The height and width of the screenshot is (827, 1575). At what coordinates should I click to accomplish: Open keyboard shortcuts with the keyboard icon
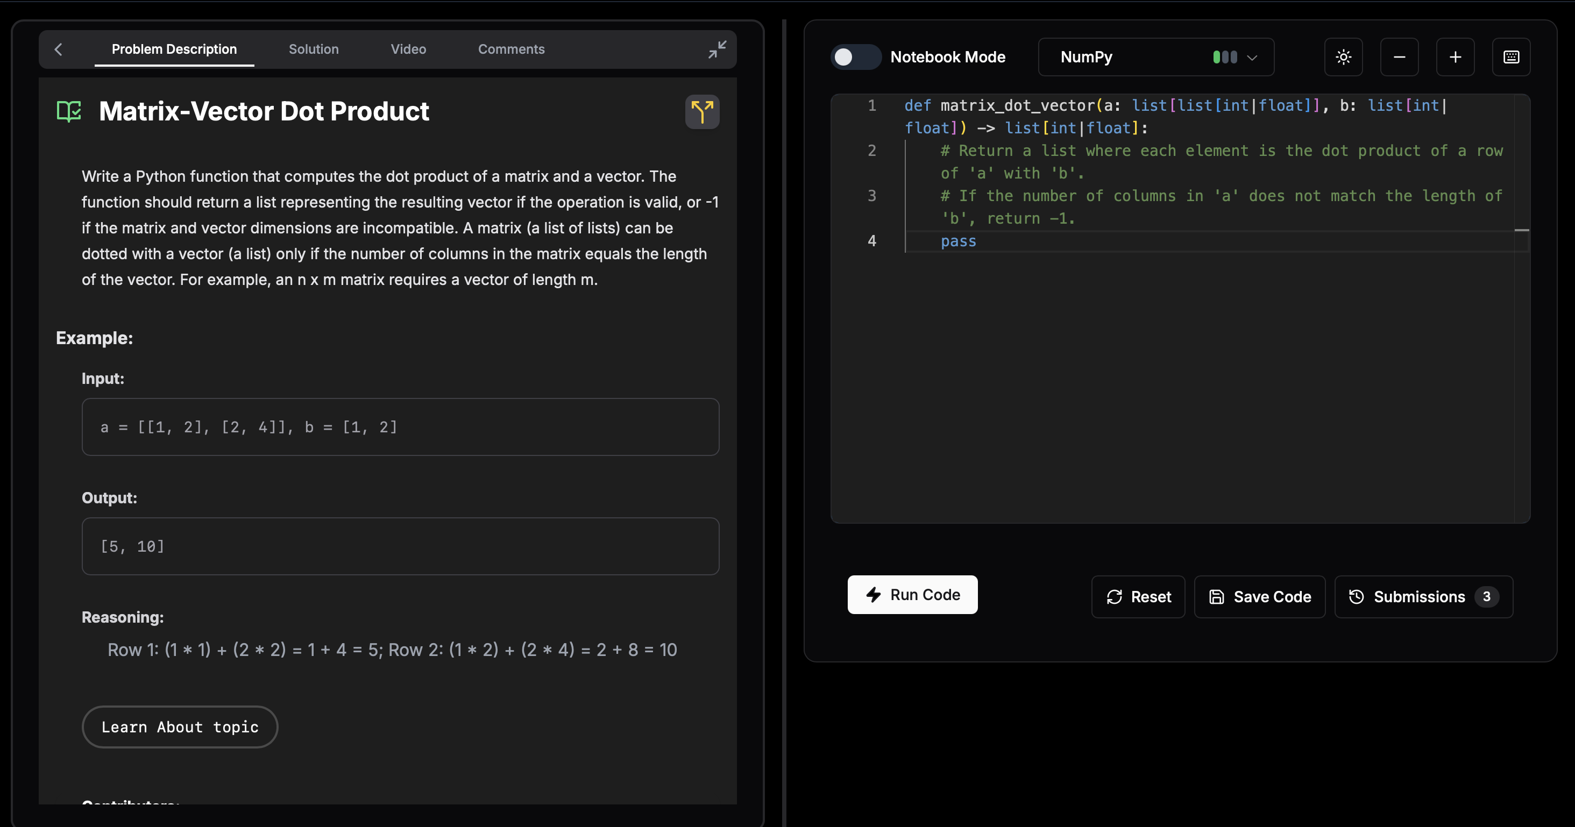1512,58
